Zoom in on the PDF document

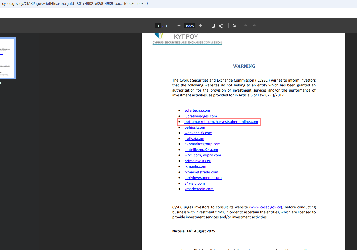pos(201,26)
